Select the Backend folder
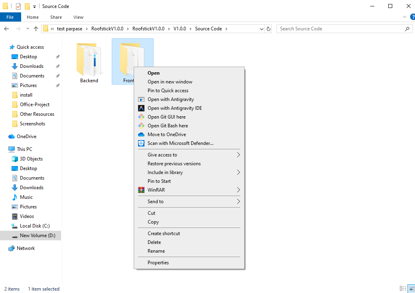 [89, 62]
